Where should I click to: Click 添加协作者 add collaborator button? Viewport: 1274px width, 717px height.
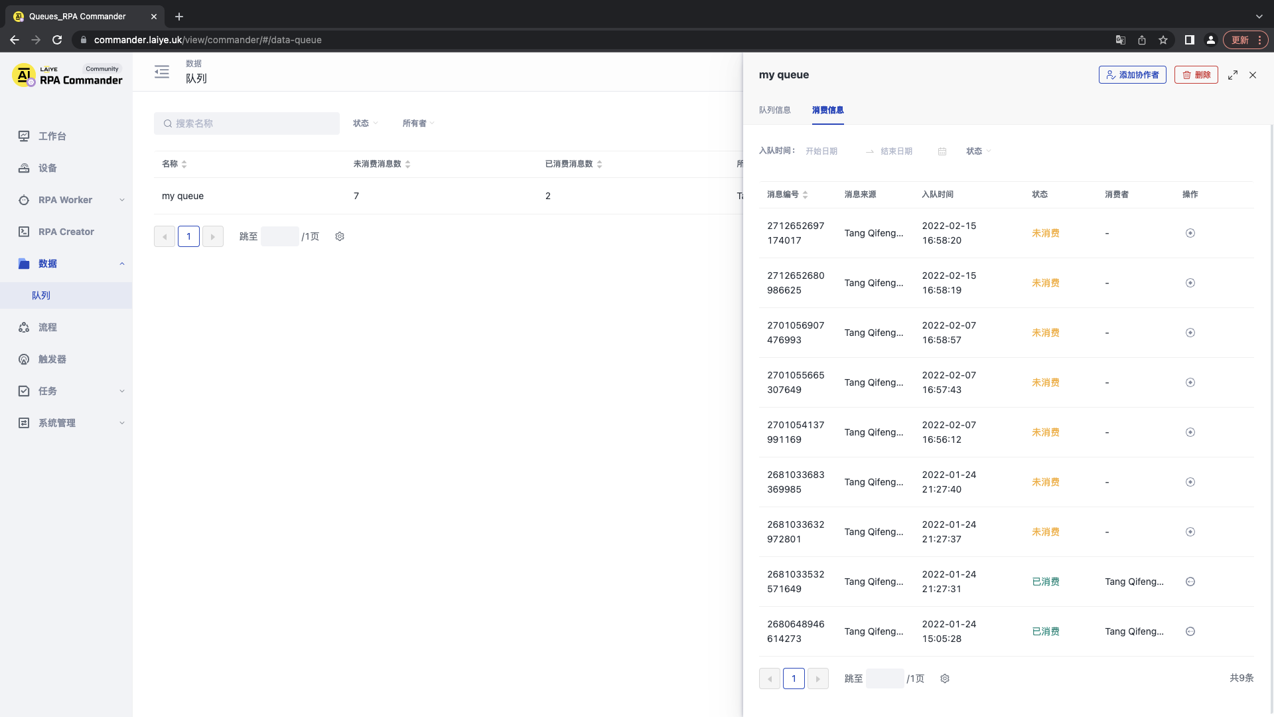click(x=1132, y=75)
